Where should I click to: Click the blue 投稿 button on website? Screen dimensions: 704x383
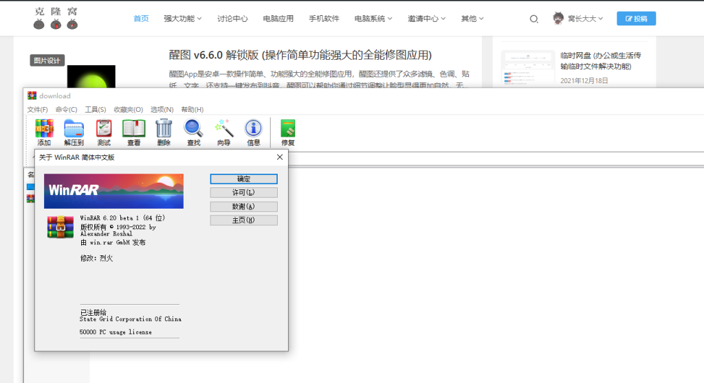(x=636, y=19)
